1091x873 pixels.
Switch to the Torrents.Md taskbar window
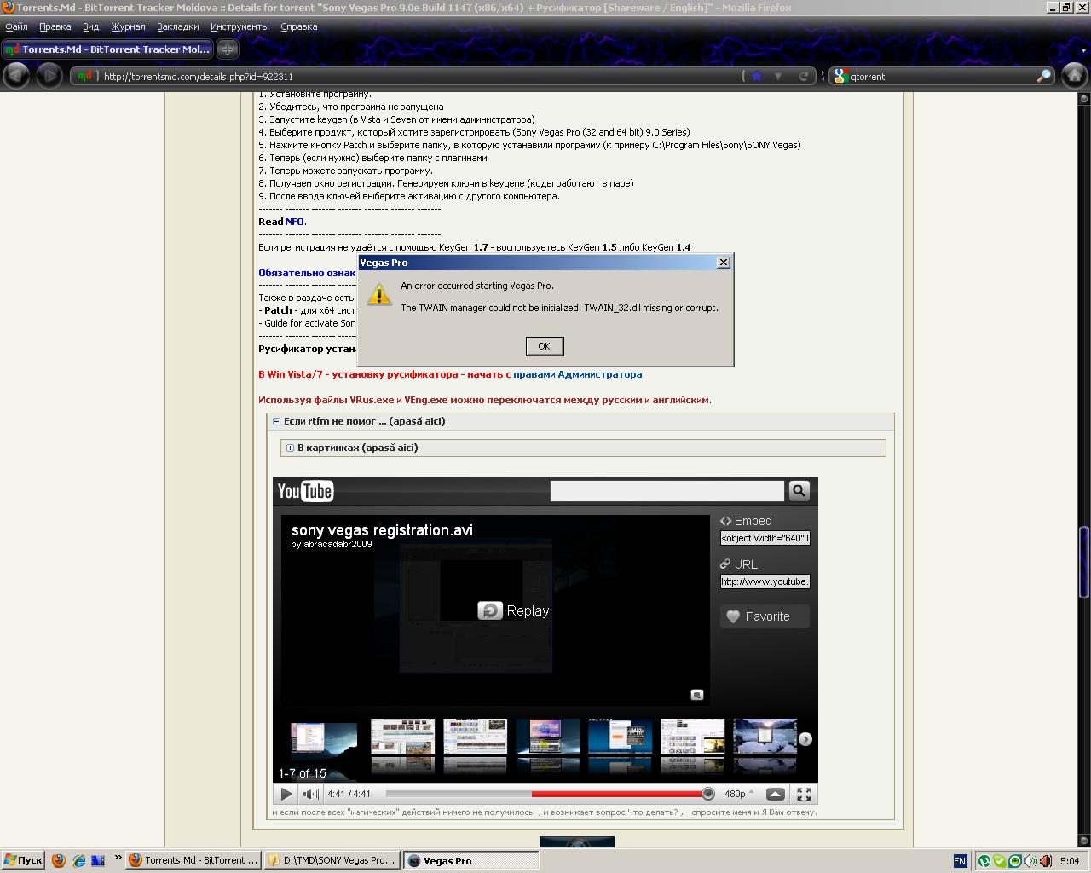tap(193, 860)
